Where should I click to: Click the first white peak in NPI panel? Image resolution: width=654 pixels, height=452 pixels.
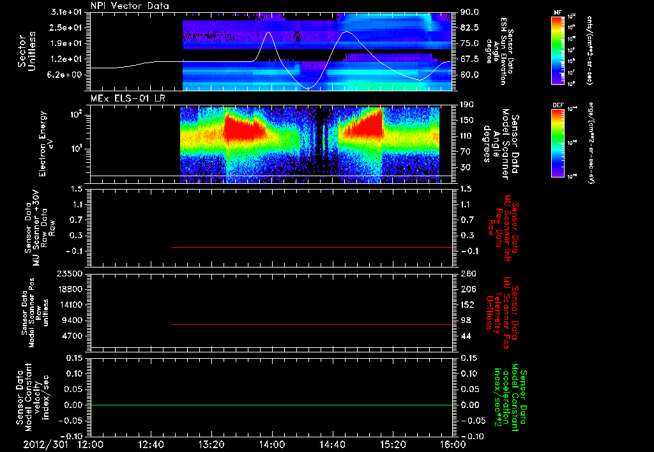pos(269,33)
